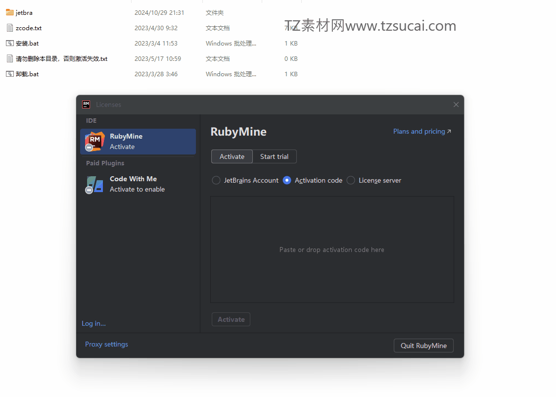Open Proxy settings link
This screenshot has width=556, height=397.
(106, 344)
